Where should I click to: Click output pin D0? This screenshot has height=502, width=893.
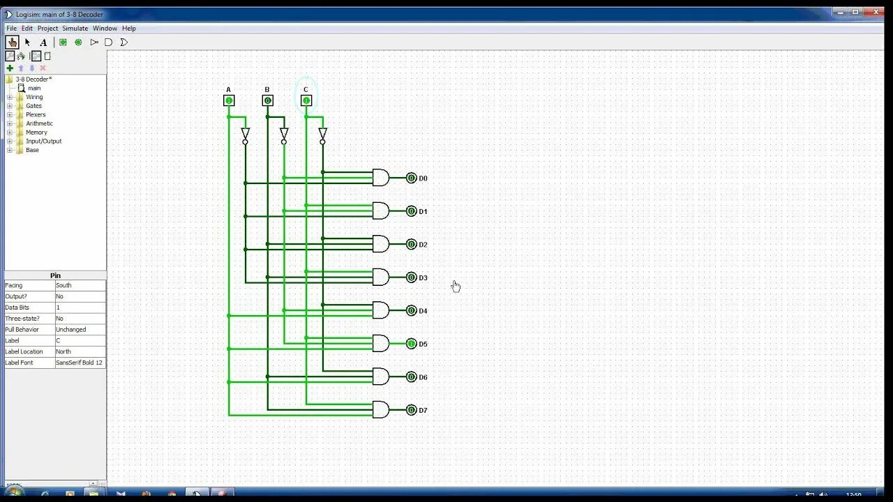pos(412,178)
